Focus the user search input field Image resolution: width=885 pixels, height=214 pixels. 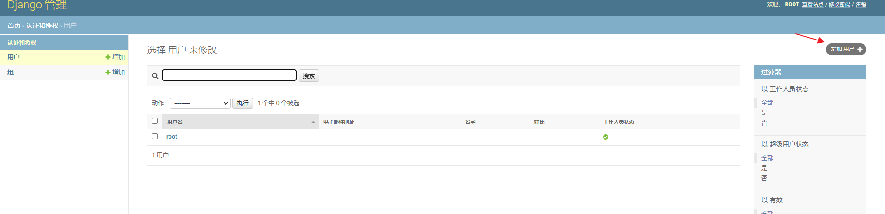click(229, 75)
